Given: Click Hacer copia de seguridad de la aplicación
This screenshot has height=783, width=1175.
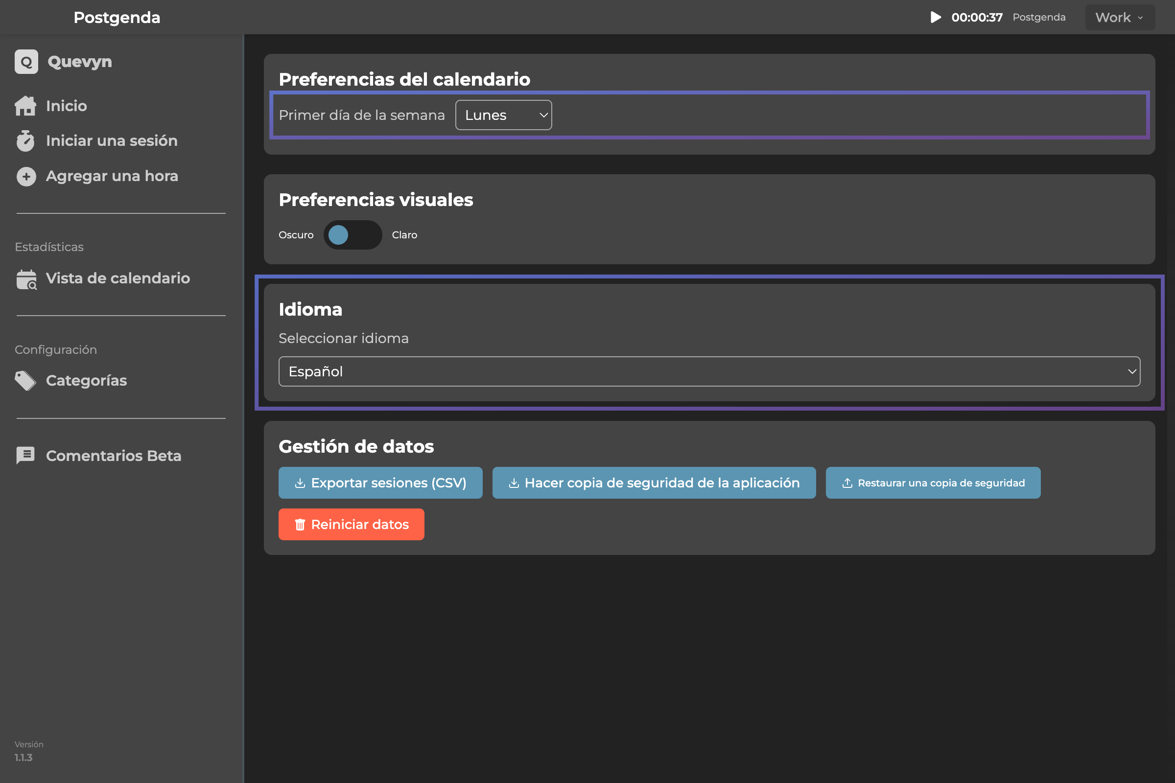Looking at the screenshot, I should click(x=654, y=483).
